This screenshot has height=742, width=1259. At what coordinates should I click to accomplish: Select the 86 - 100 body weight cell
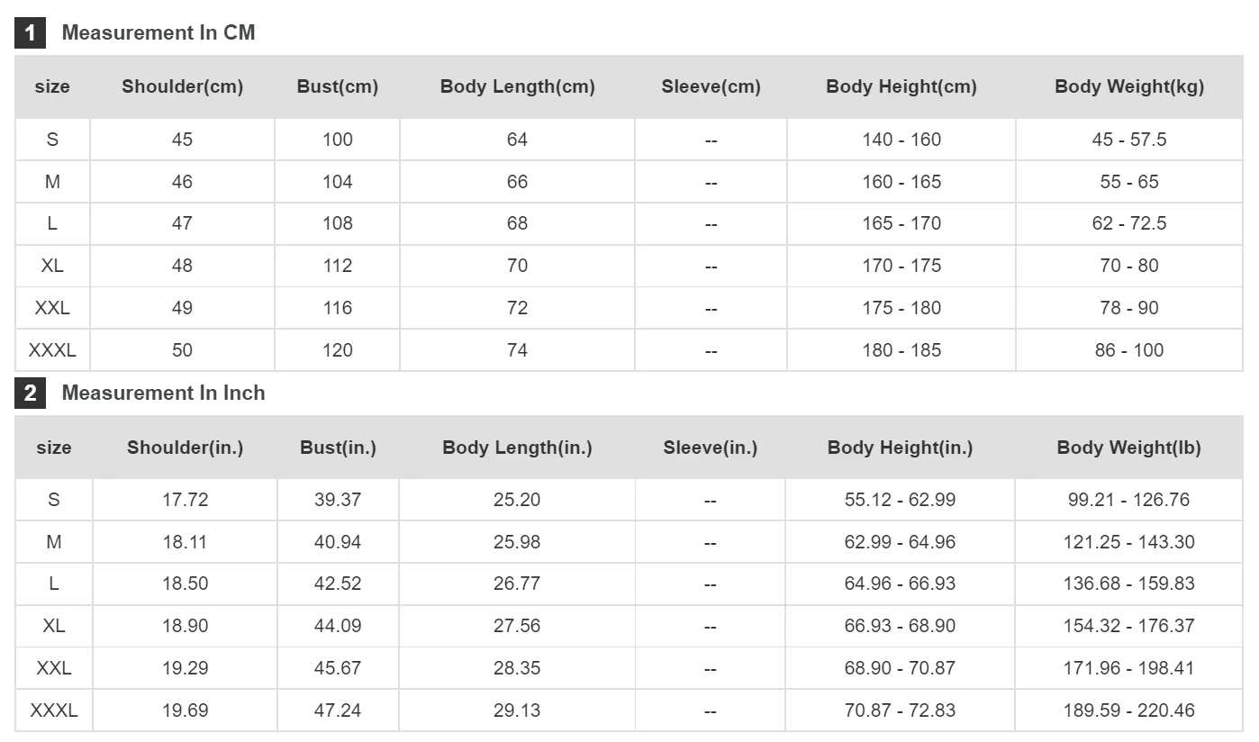tap(1128, 350)
